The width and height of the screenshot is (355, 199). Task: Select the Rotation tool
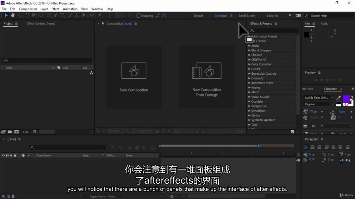[x=27, y=15]
